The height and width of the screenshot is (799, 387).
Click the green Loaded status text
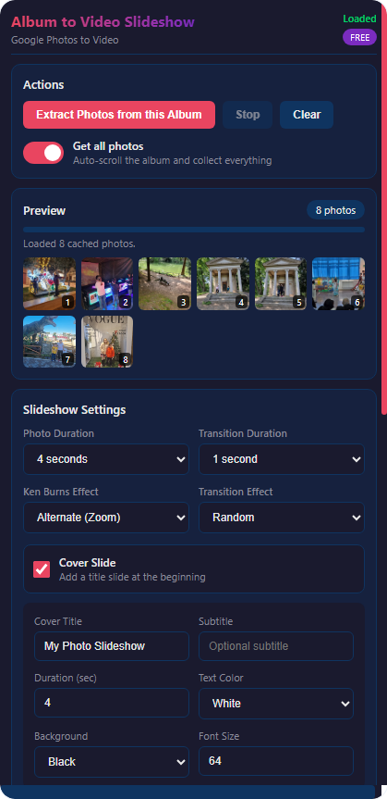359,19
